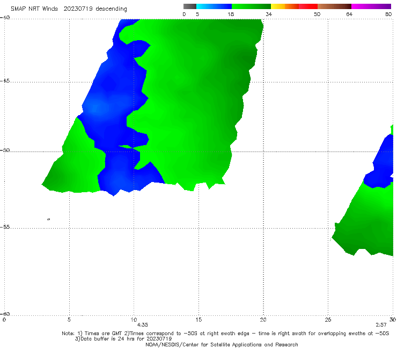This screenshot has height=348, width=397.
Task: Click the color bar label '34'
Action: 269,14
